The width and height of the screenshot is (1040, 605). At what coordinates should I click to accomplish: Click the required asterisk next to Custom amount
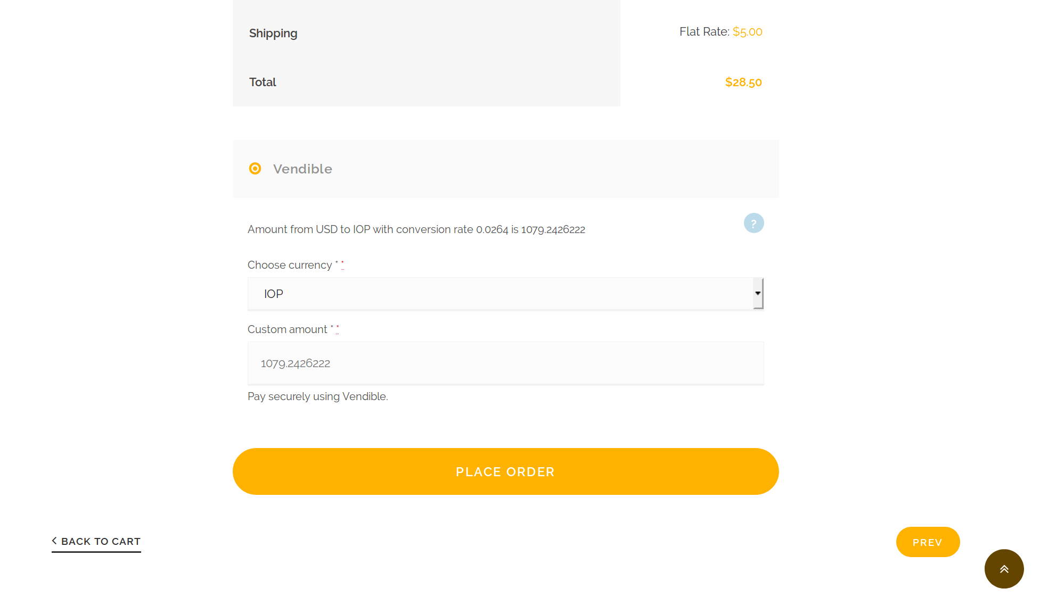click(337, 328)
